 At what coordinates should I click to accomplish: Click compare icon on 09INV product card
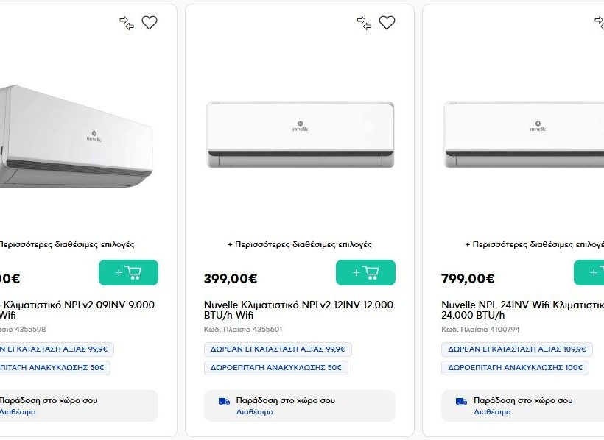coord(127,23)
